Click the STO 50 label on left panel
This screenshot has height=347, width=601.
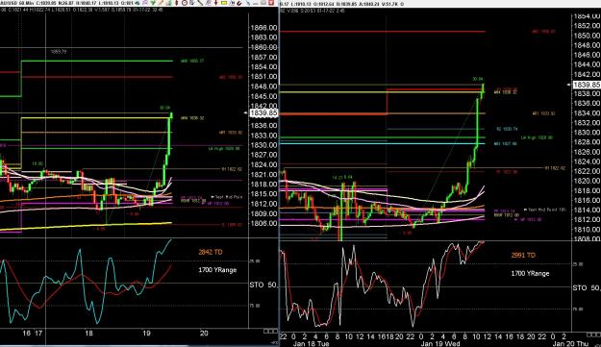coord(263,285)
